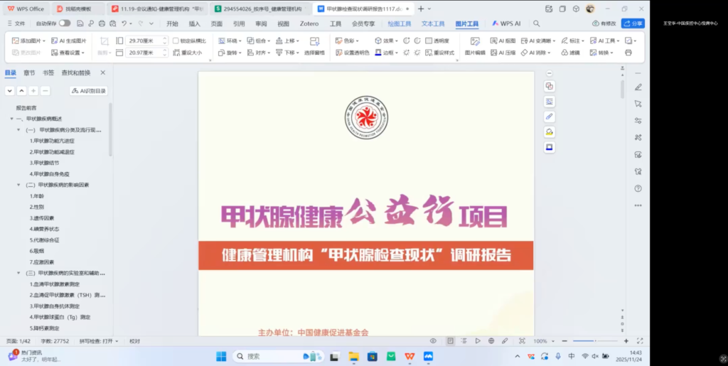728x366 pixels.
Task: Click the AI识别目录 button
Action: pyautogui.click(x=89, y=91)
